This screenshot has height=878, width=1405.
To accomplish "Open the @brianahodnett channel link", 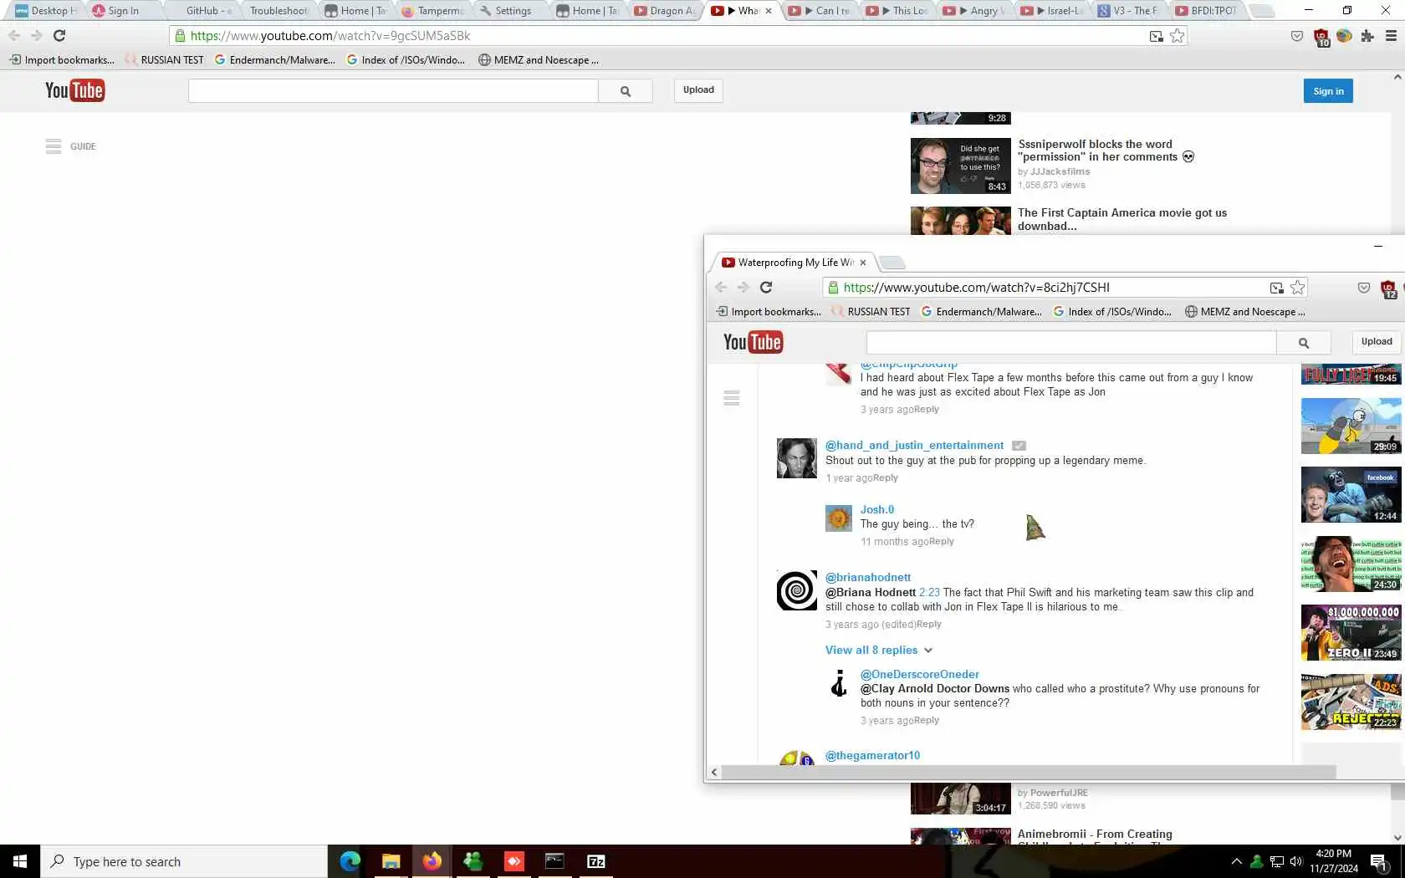I will (x=868, y=578).
